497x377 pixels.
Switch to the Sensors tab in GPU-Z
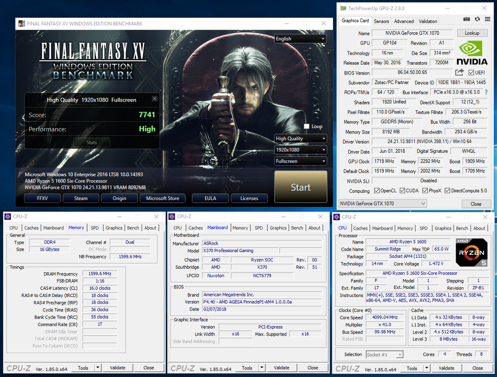381,21
